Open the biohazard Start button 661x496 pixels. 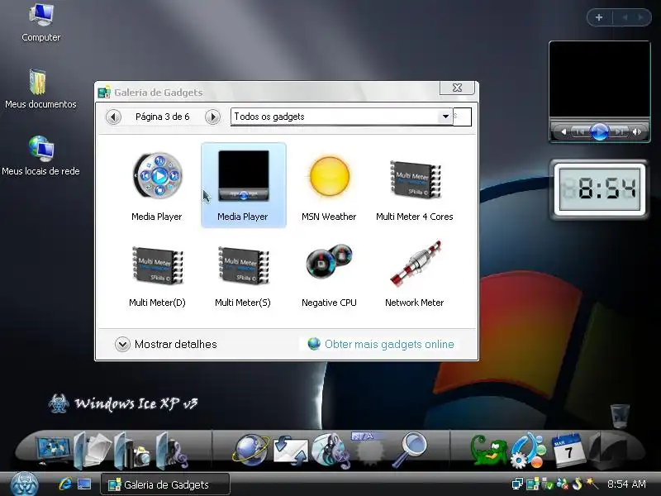pyautogui.click(x=25, y=484)
